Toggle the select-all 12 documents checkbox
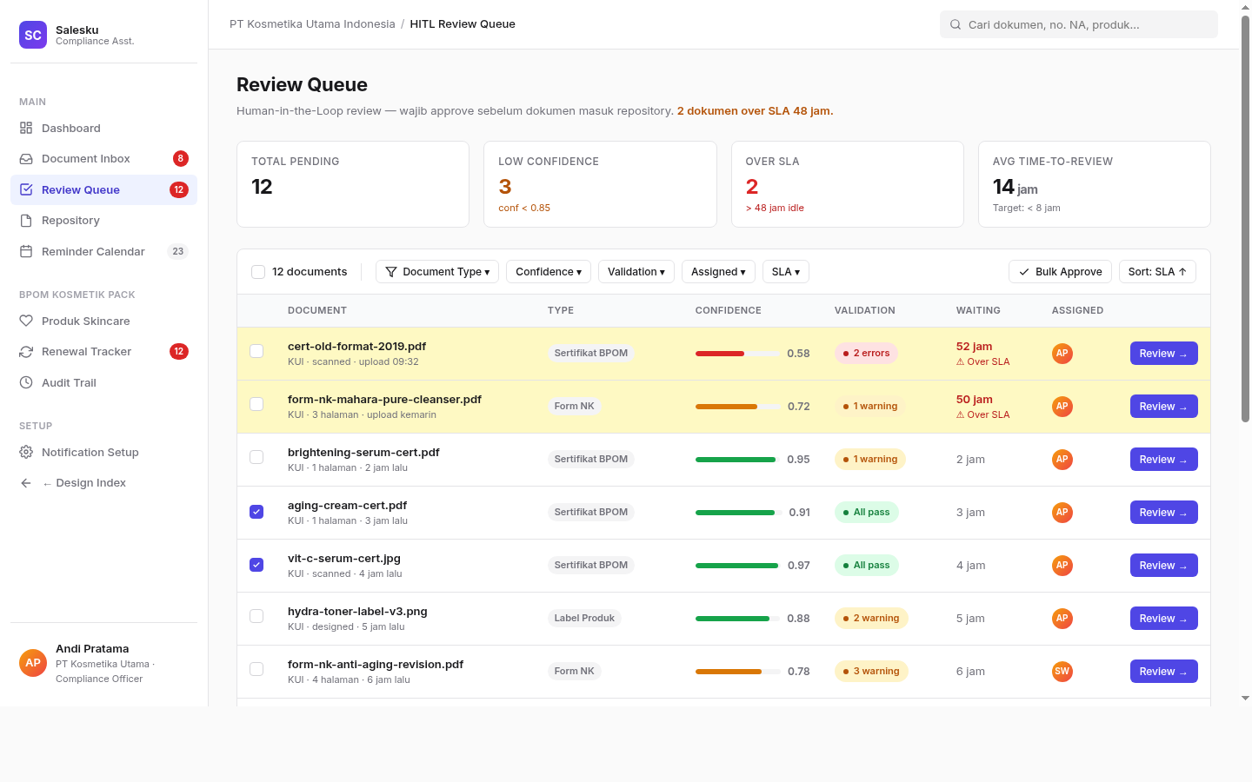This screenshot has height=782, width=1252. click(x=258, y=272)
